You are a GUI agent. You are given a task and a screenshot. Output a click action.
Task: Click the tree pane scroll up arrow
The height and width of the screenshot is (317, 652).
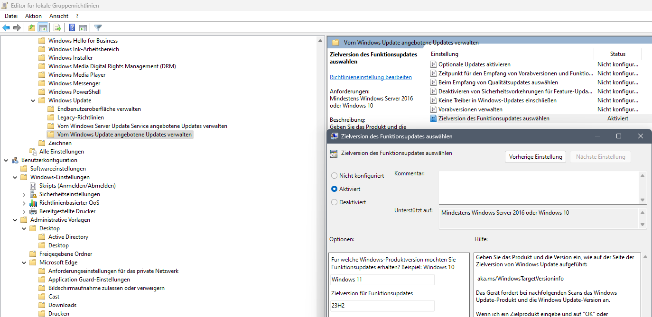[320, 41]
